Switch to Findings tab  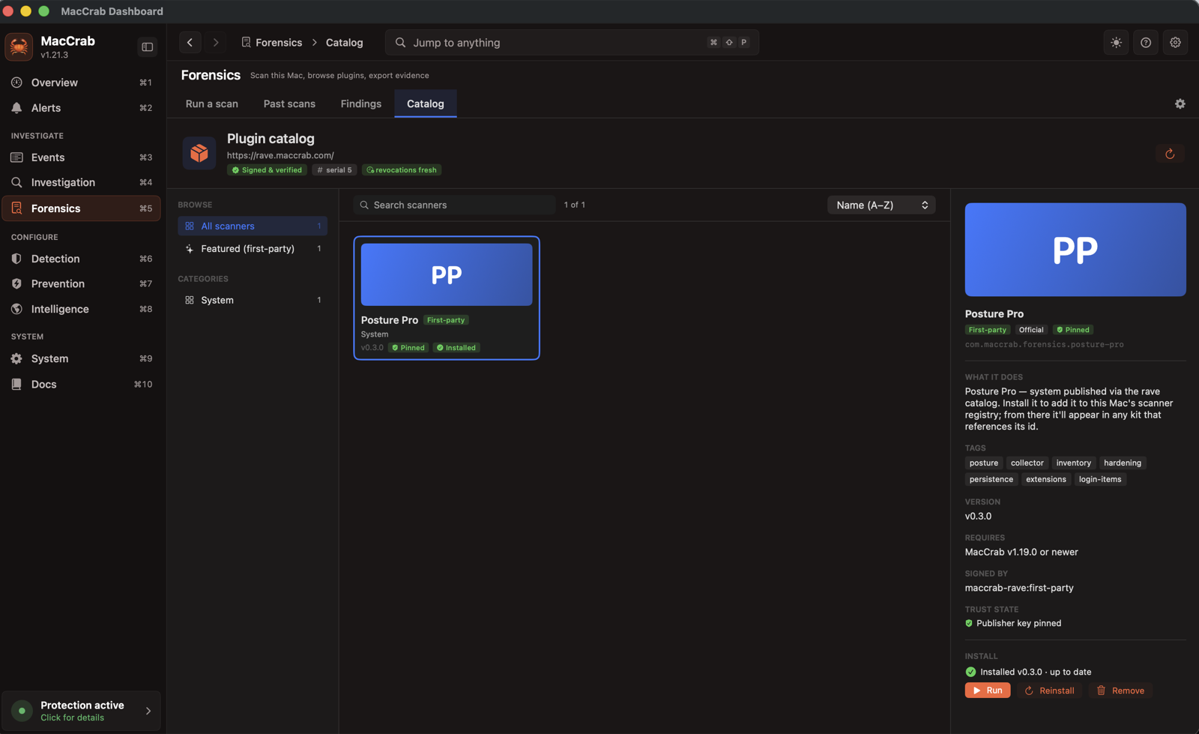pos(361,103)
